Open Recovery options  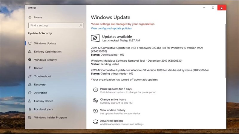tap(40, 84)
